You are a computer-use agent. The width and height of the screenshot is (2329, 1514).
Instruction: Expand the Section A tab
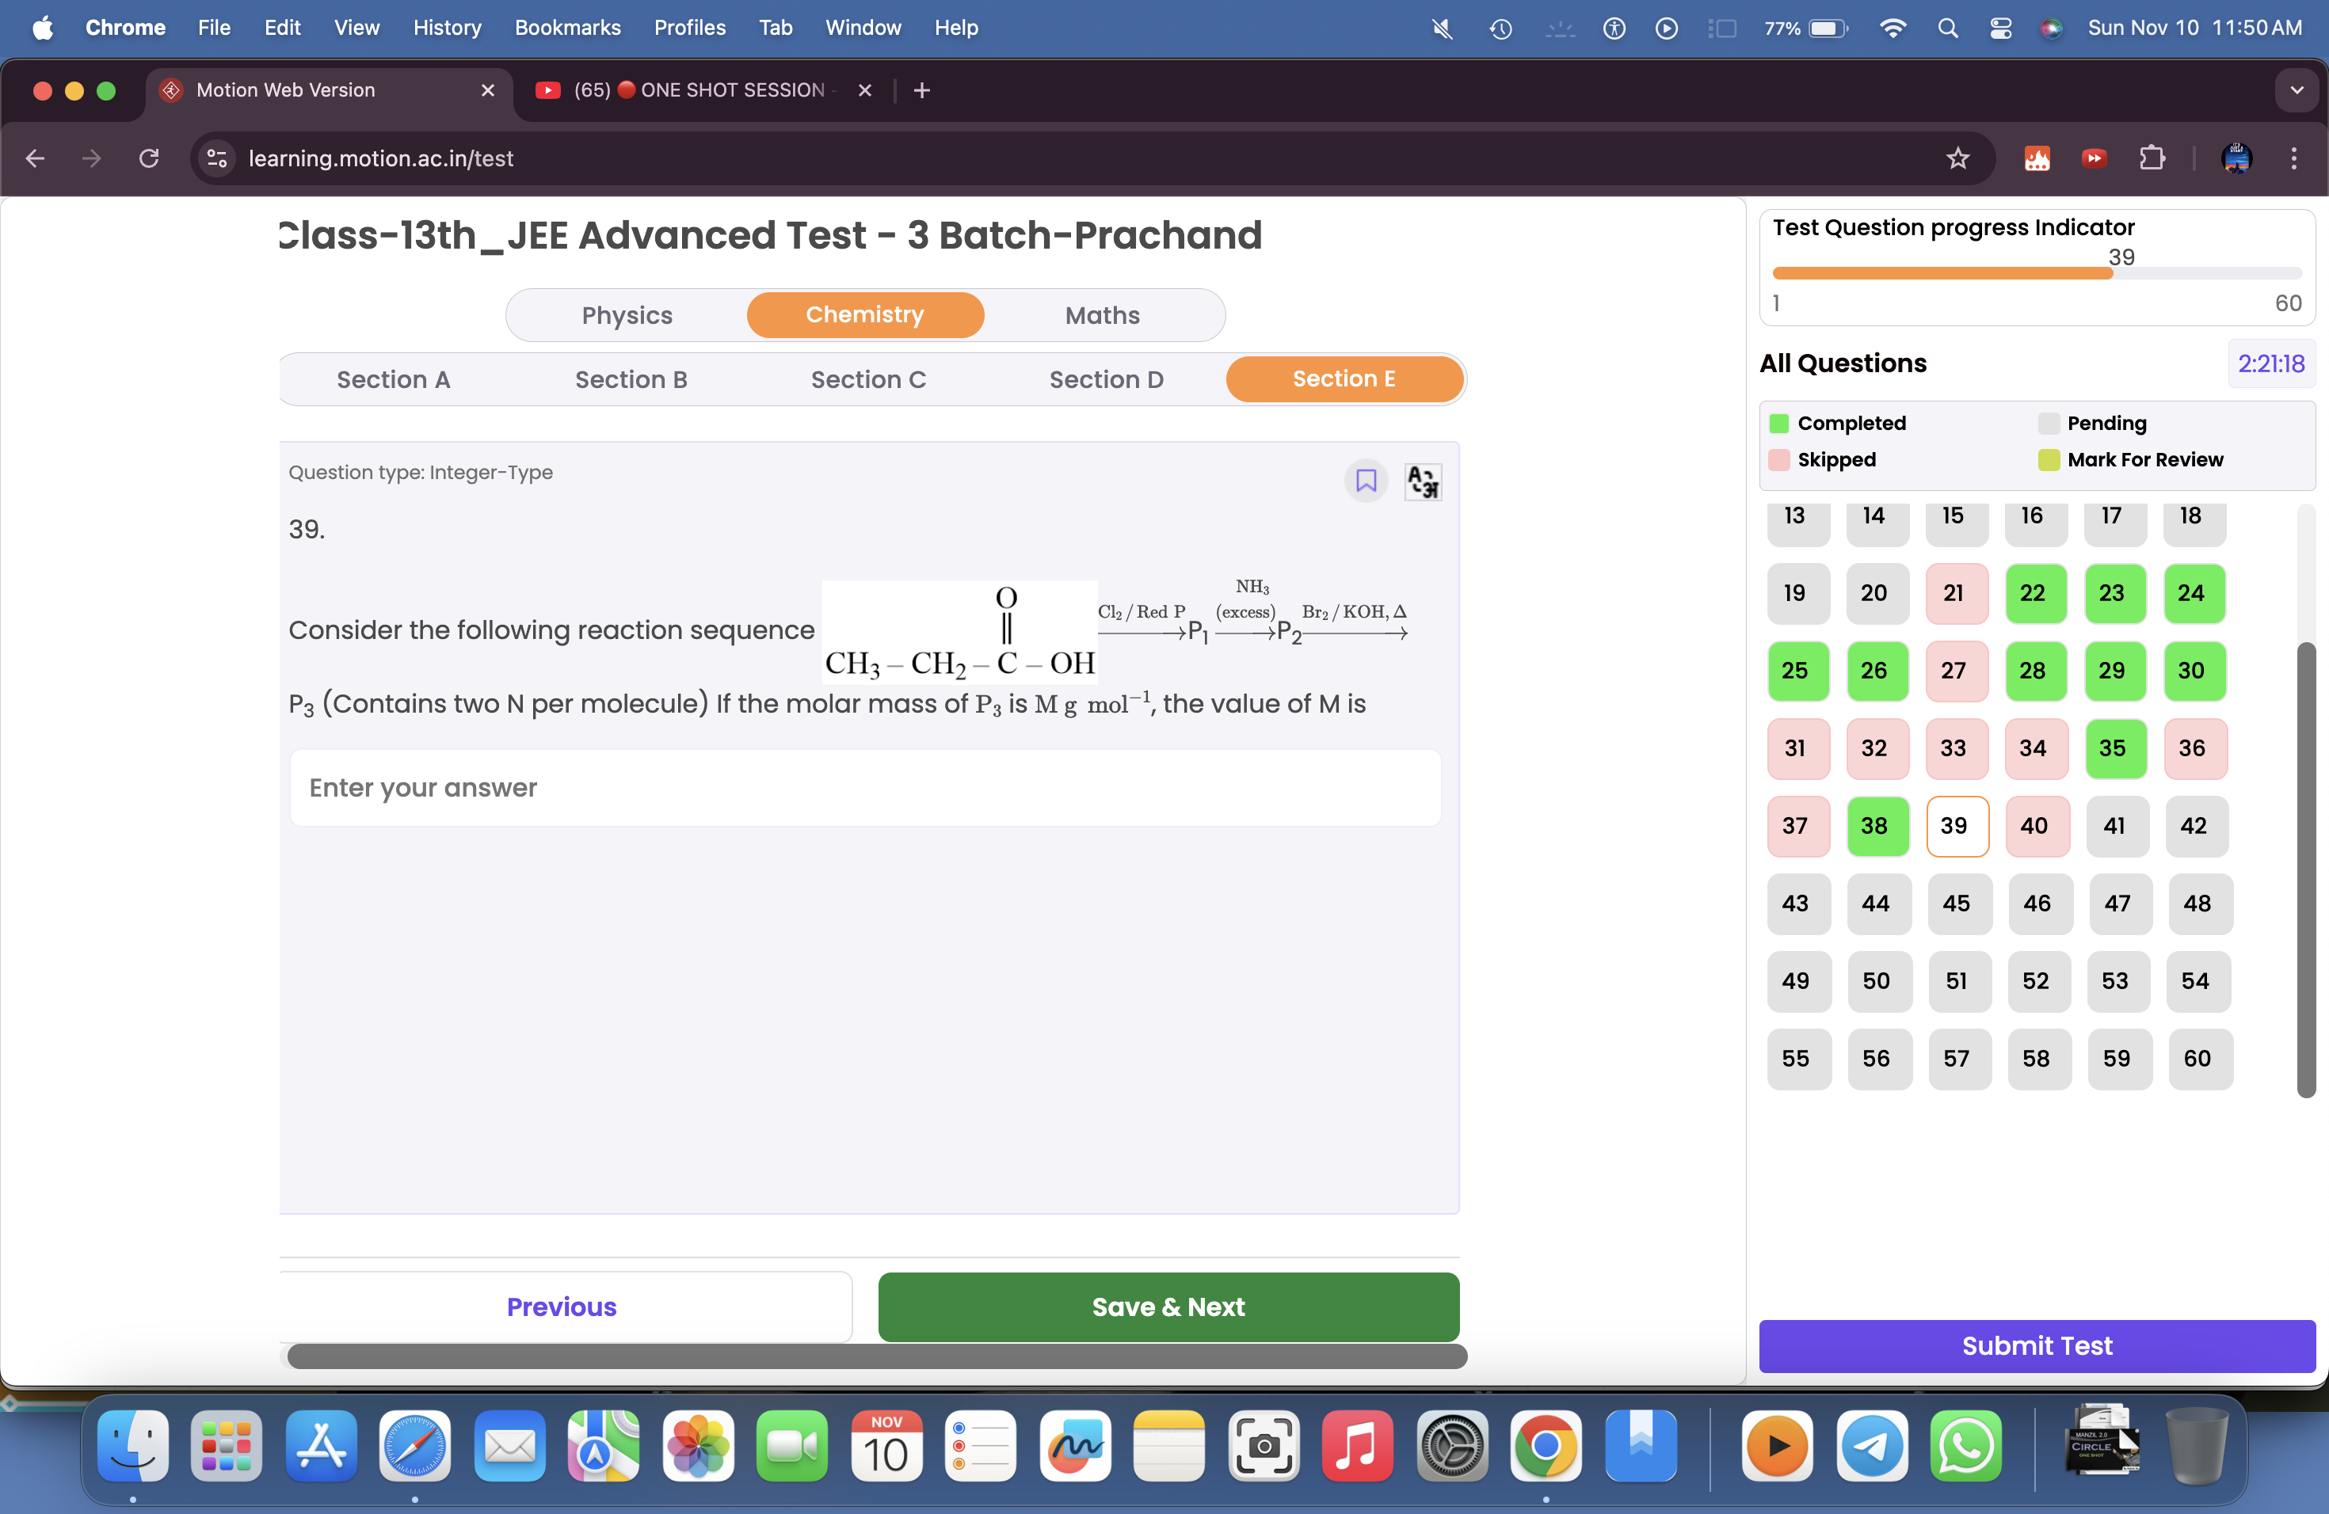(394, 378)
